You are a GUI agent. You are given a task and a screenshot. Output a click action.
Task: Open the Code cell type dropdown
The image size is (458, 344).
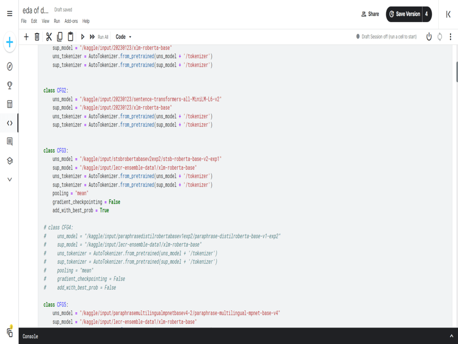click(x=124, y=37)
